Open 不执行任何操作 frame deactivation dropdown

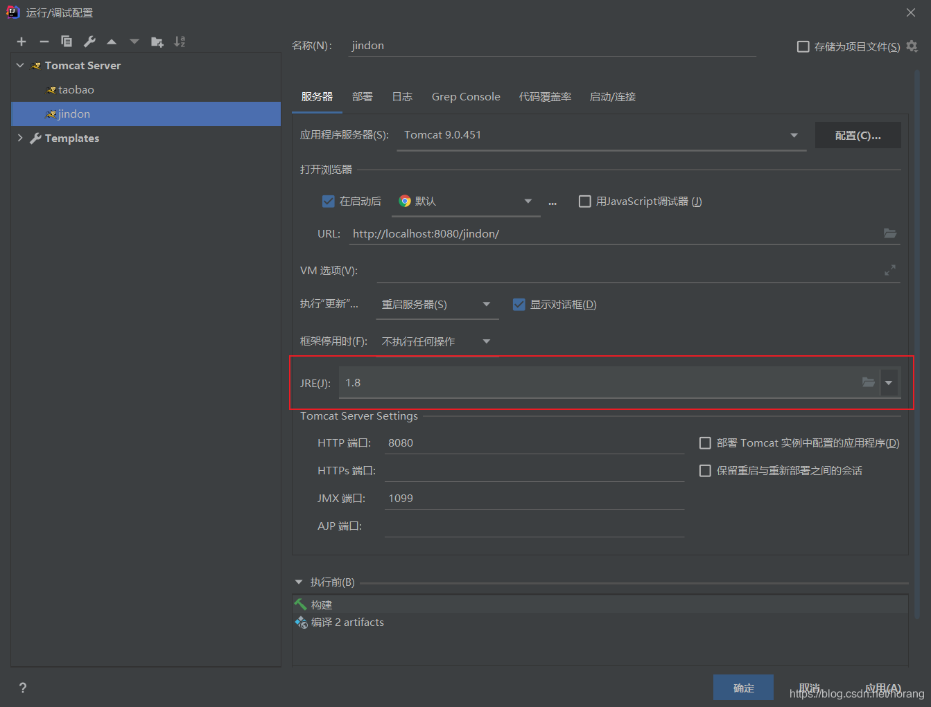(437, 341)
